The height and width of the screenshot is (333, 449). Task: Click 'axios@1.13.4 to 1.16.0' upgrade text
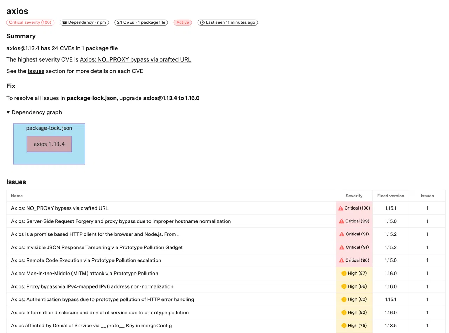tap(171, 98)
